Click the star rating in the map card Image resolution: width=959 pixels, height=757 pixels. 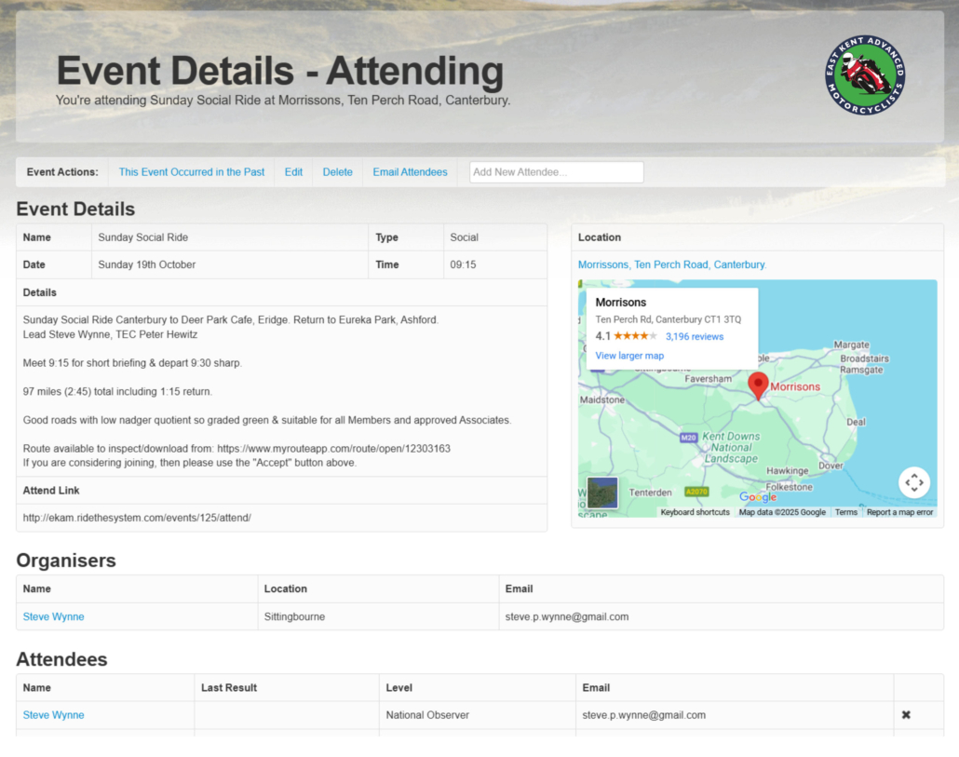click(x=635, y=336)
